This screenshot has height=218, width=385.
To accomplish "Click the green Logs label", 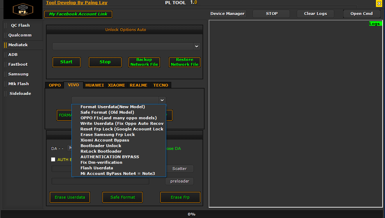I will click(x=376, y=24).
